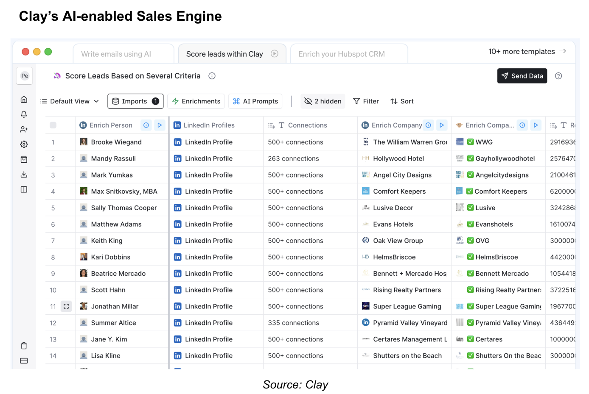Click play icon on Score leads tab

click(275, 54)
